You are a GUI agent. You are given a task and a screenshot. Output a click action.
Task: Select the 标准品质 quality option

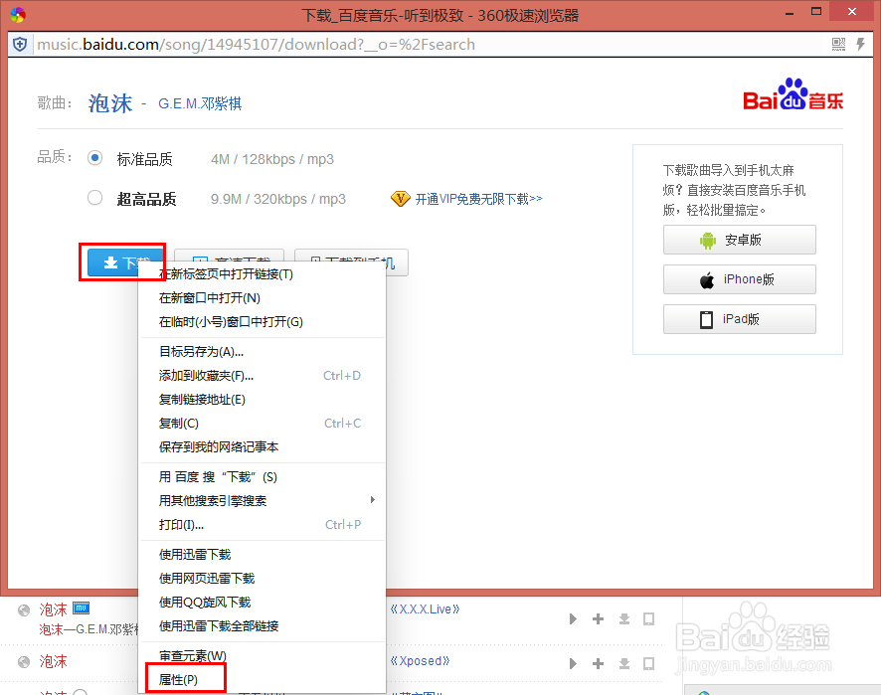94,156
